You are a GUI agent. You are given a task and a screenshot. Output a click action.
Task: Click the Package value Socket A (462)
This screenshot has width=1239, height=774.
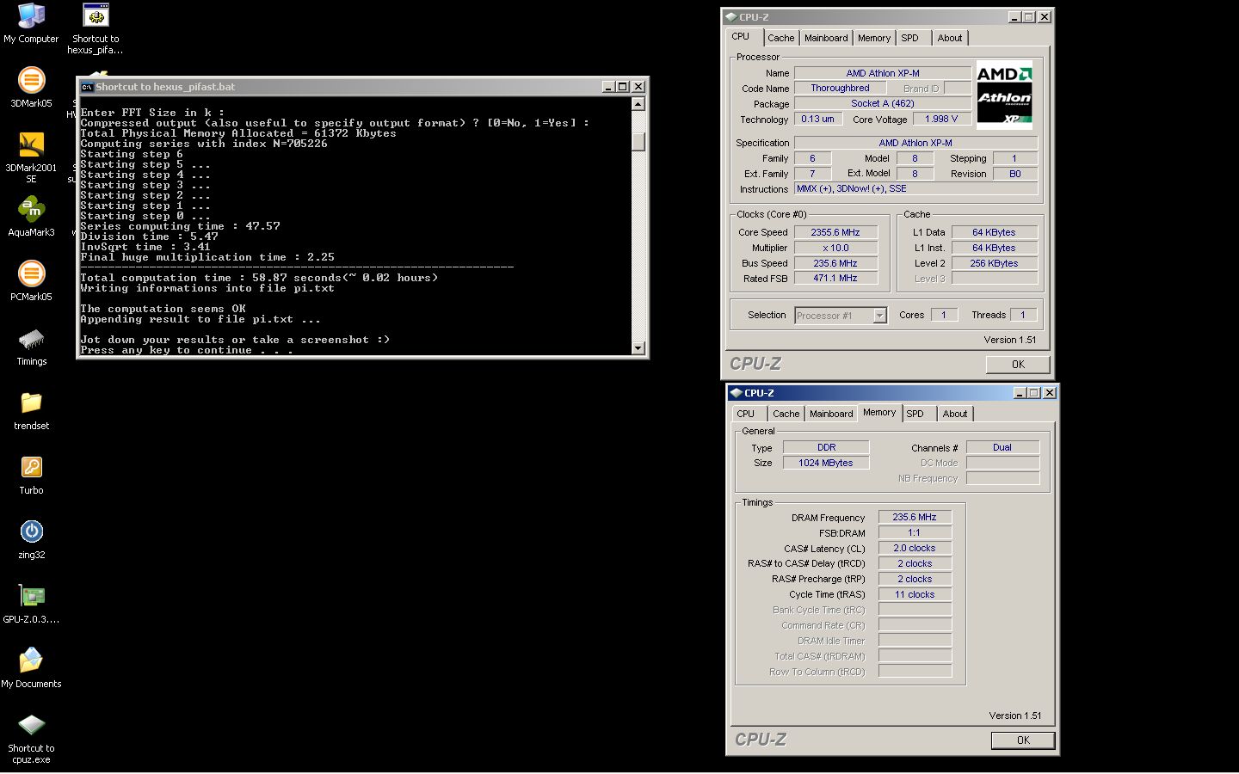tap(883, 104)
